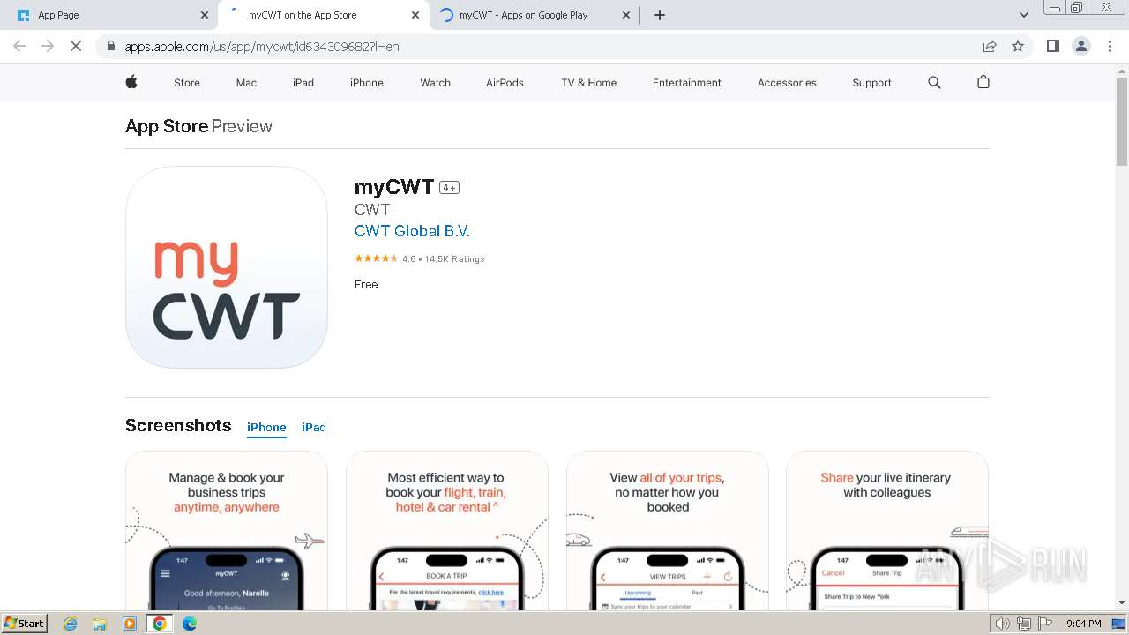This screenshot has height=635, width=1129.
Task: Close the myCWT on the App Store tab
Action: click(415, 15)
